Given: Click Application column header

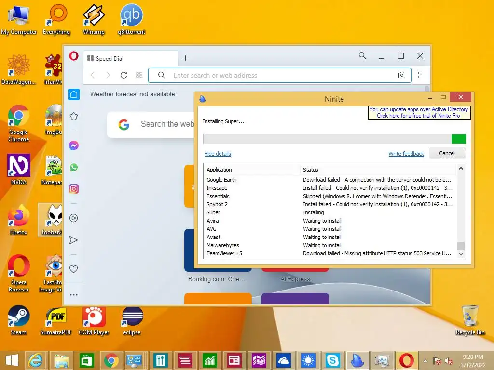Looking at the screenshot, I should (x=252, y=170).
